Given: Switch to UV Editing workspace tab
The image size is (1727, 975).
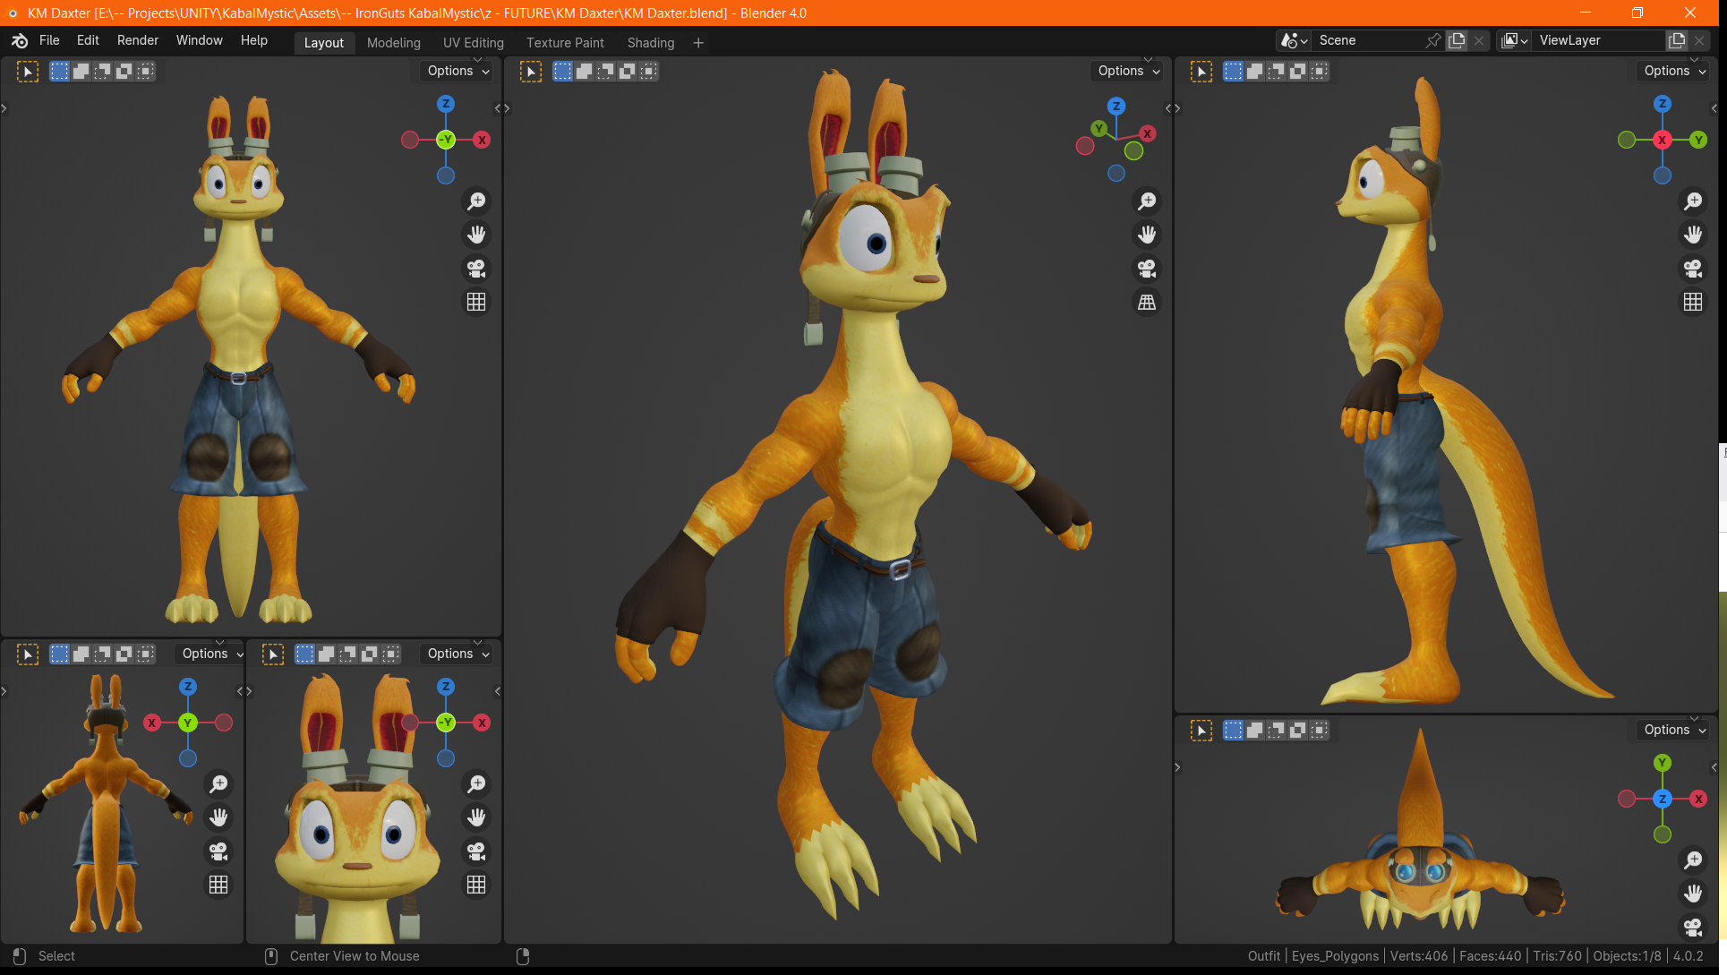Looking at the screenshot, I should [x=473, y=43].
